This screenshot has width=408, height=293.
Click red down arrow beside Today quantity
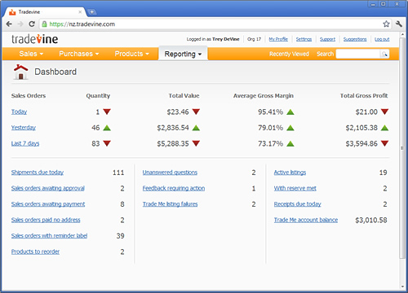107,112
